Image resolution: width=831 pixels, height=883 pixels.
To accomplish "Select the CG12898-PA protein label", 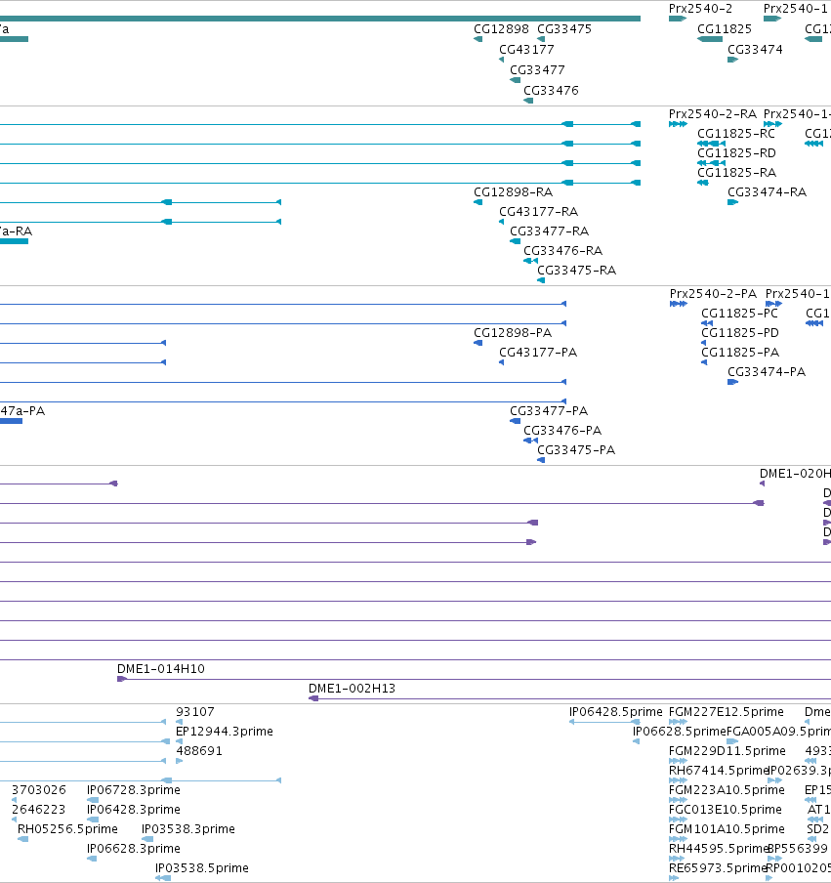I will pyautogui.click(x=513, y=333).
